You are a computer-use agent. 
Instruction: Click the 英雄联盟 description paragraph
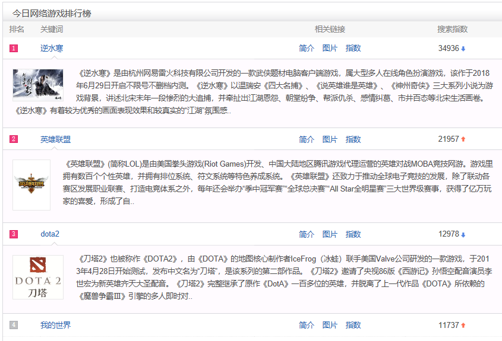[277, 183]
